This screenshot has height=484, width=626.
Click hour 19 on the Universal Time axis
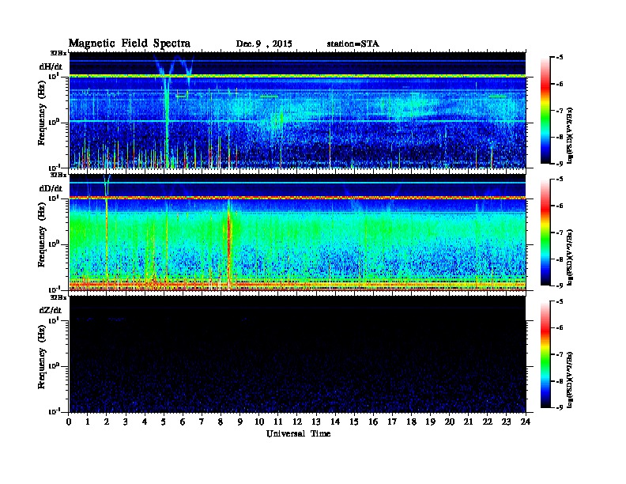pyautogui.click(x=430, y=422)
